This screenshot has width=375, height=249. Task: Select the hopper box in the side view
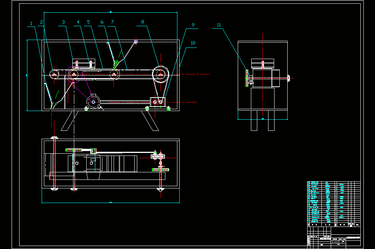coord(262,64)
